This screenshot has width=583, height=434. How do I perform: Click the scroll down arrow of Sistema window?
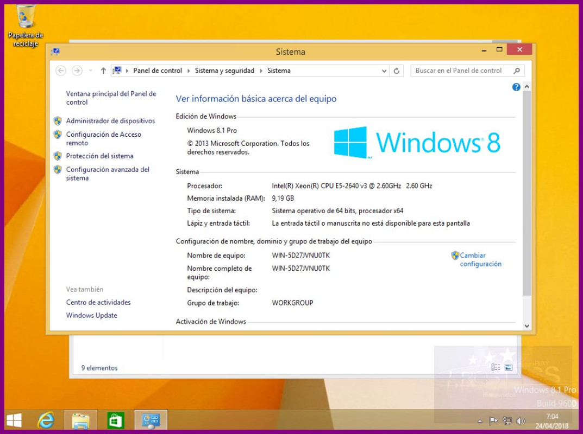pos(527,326)
